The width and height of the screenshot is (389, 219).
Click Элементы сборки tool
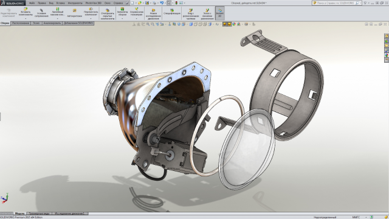[x=122, y=12]
